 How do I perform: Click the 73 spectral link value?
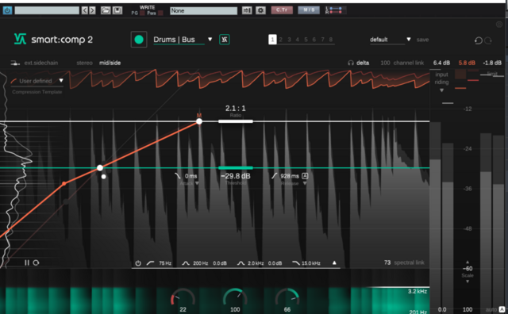(x=387, y=262)
